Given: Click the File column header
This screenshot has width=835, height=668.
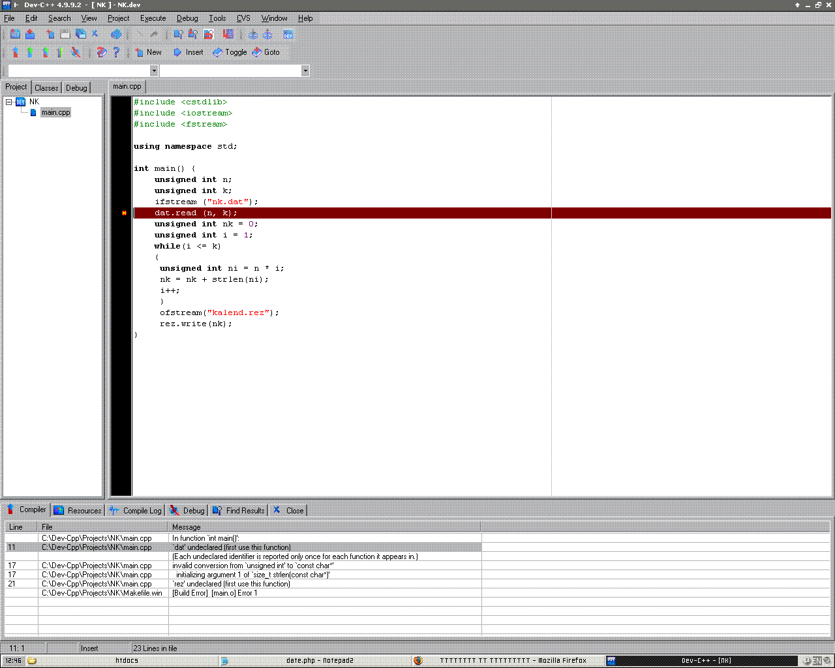Looking at the screenshot, I should coord(103,526).
